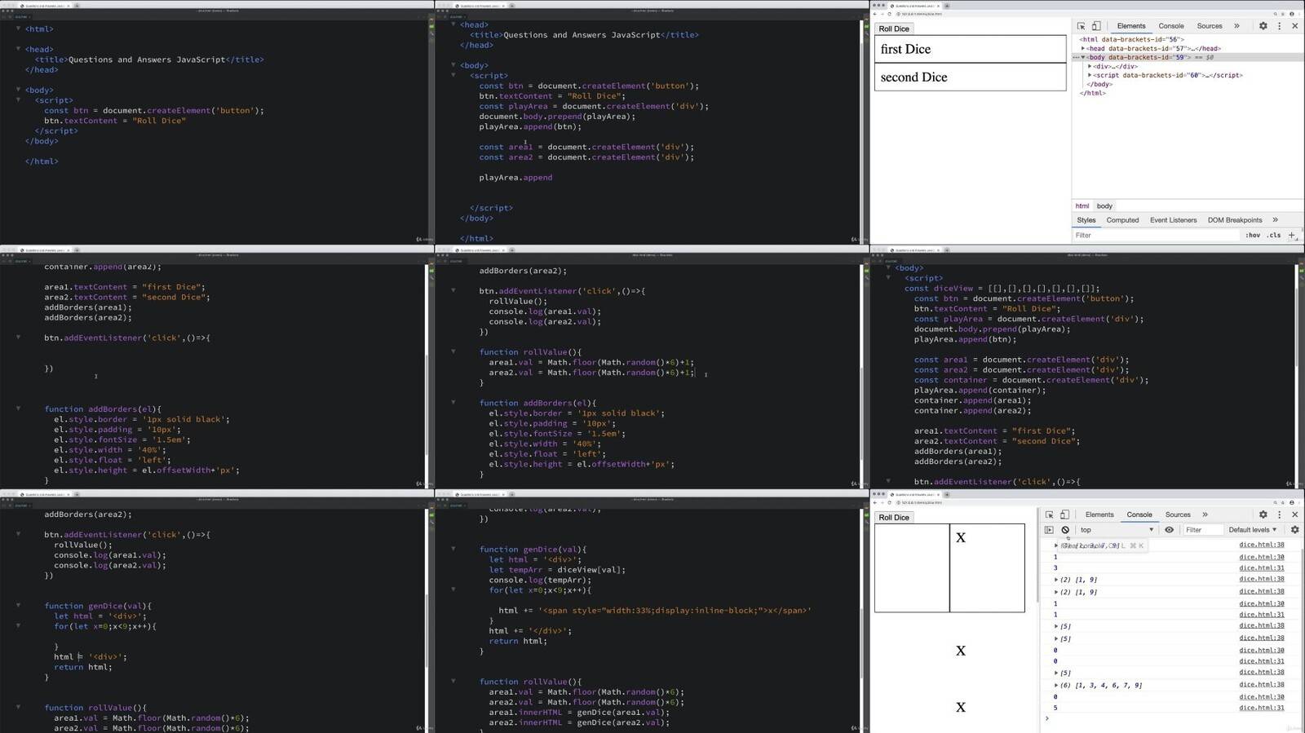The image size is (1305, 733).
Task: Open the dice.html:31 link beside value 3
Action: click(1261, 567)
